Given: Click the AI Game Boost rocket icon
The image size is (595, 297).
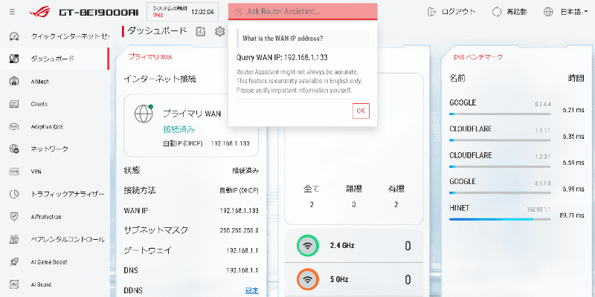Looking at the screenshot, I should [14, 262].
